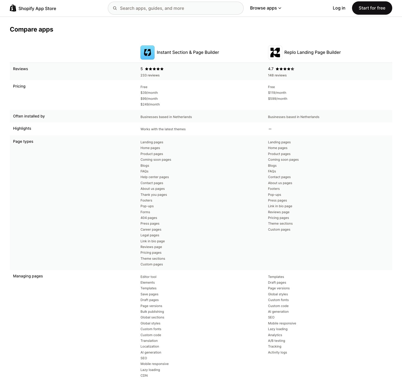Click the Start for free button
402x384 pixels.
point(372,8)
